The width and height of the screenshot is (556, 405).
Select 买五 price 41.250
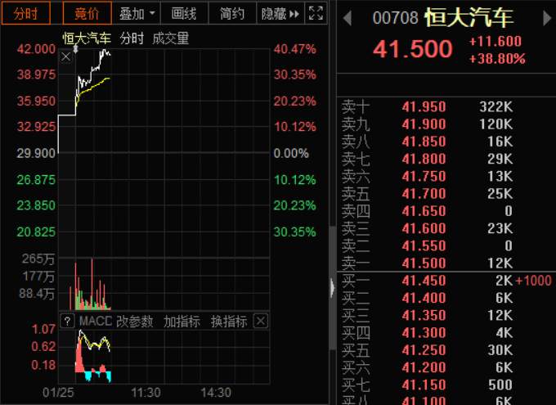point(424,350)
